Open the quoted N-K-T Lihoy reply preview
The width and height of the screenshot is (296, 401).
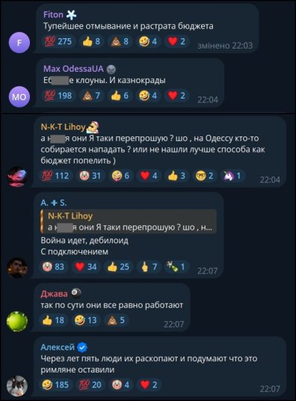(x=129, y=221)
